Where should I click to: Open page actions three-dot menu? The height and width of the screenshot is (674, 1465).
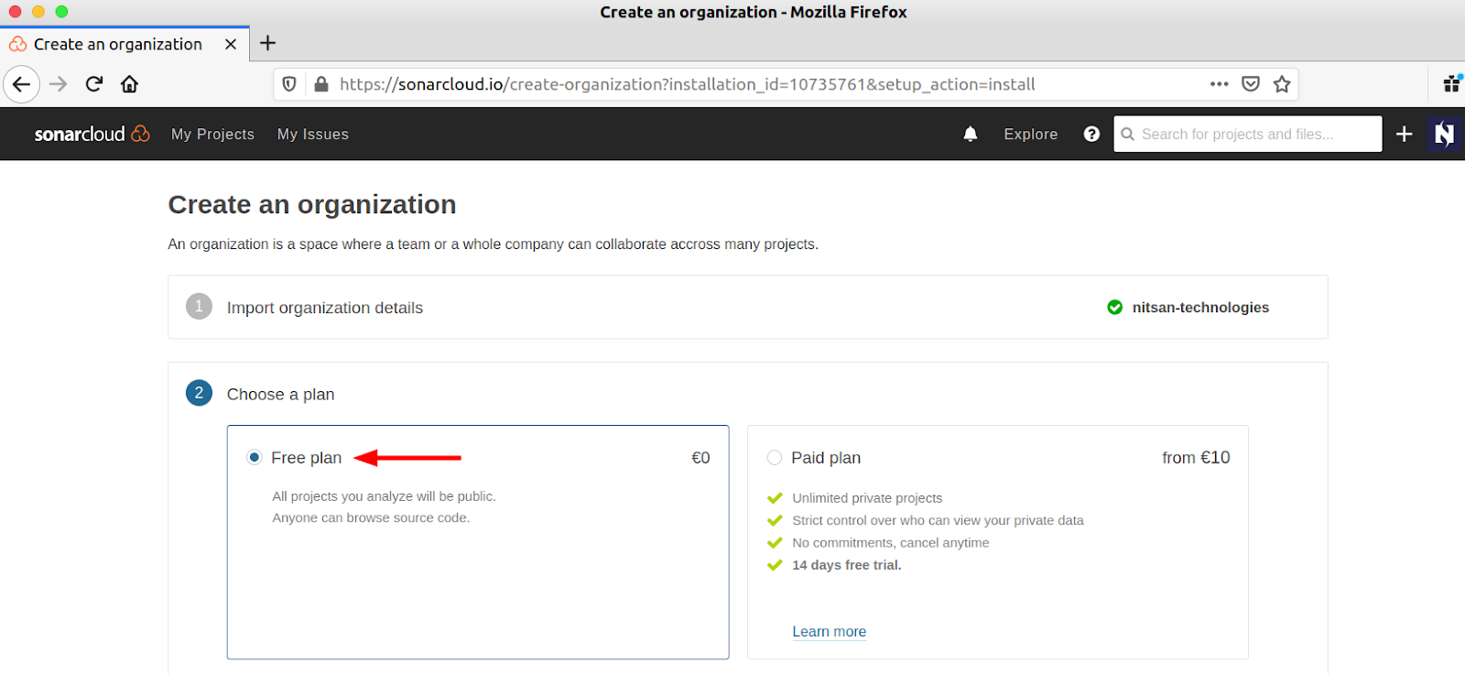pos(1219,84)
